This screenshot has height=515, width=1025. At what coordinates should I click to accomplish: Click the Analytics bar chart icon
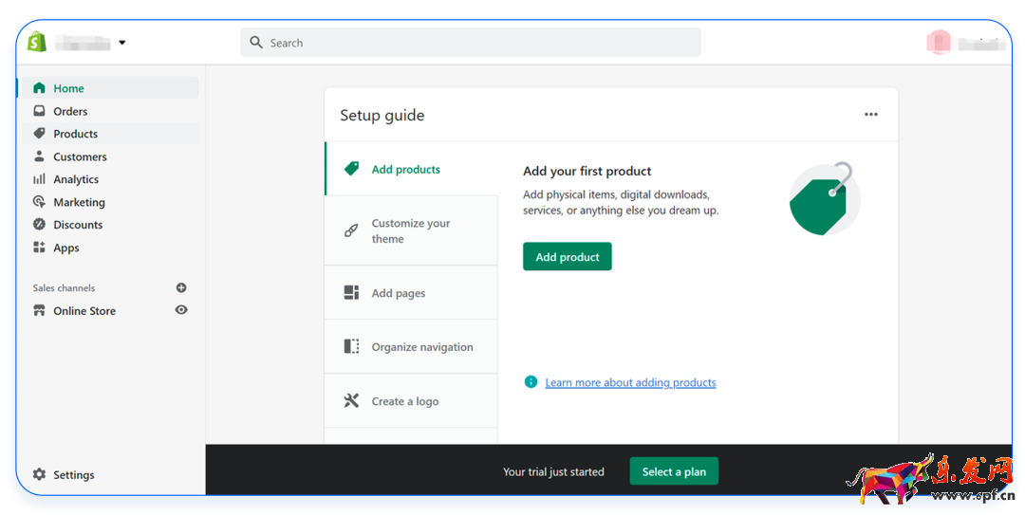tap(39, 179)
